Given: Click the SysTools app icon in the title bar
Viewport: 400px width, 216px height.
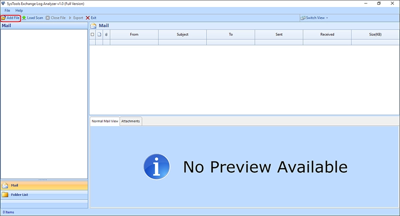Looking at the screenshot, I should point(3,3).
